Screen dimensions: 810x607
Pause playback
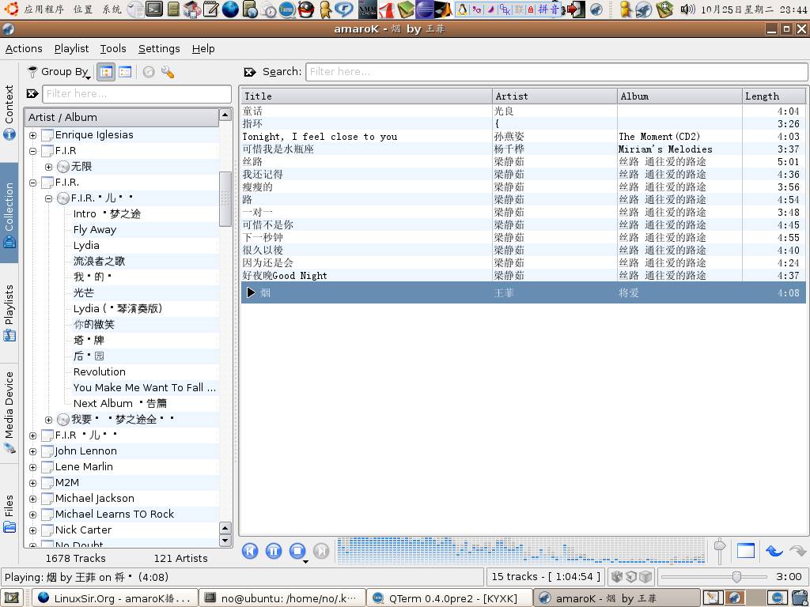(x=274, y=551)
